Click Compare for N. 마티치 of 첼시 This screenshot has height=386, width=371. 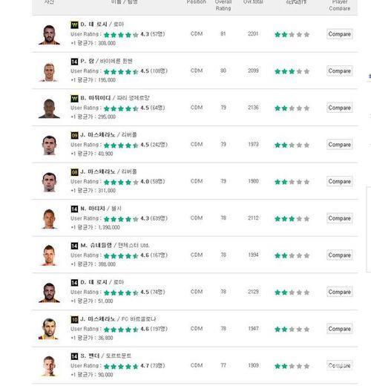[x=339, y=218]
